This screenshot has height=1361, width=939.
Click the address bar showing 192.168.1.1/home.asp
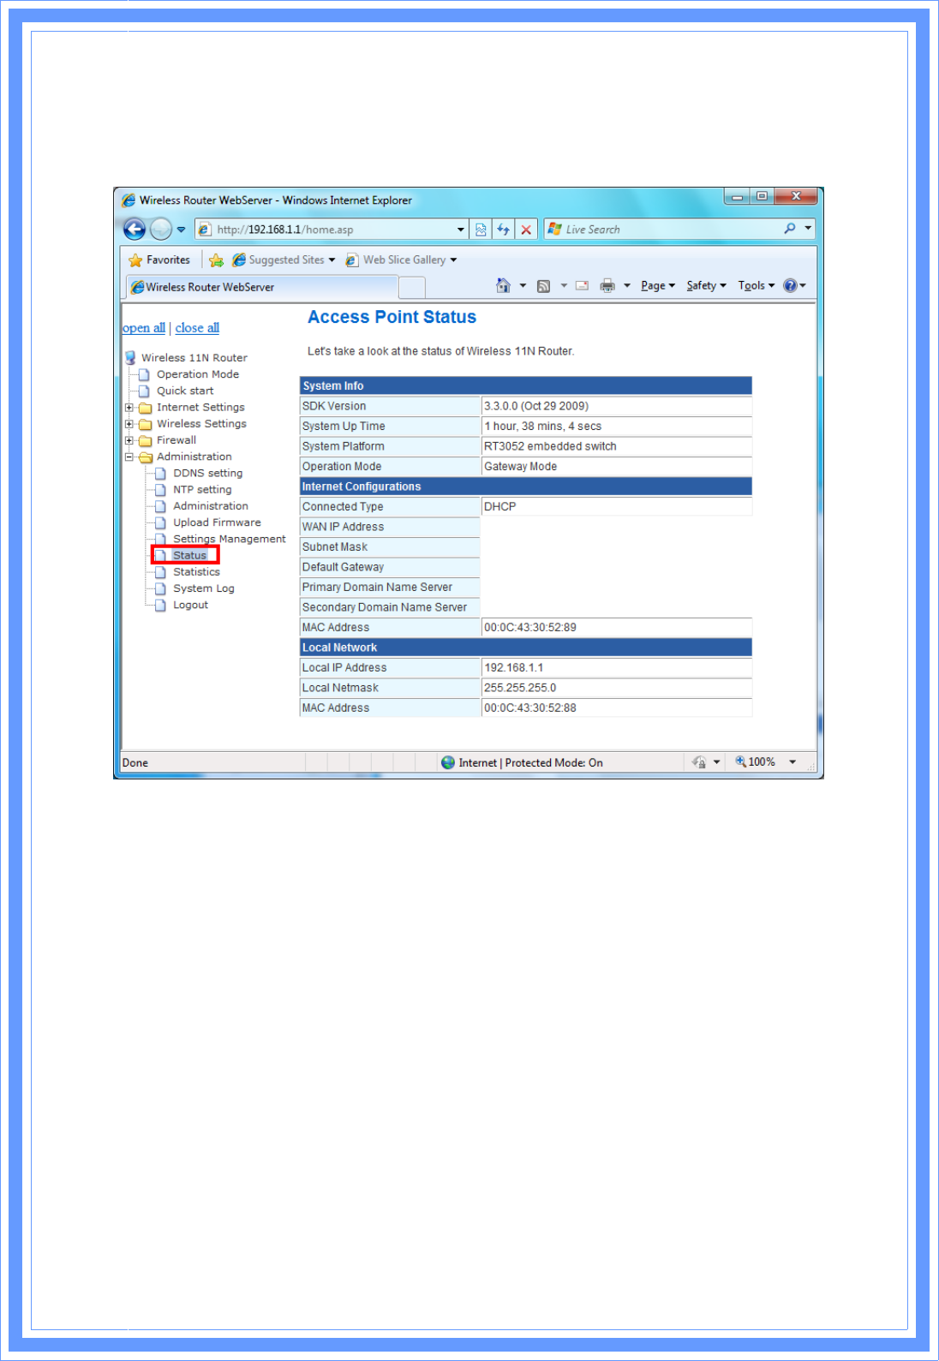(326, 230)
